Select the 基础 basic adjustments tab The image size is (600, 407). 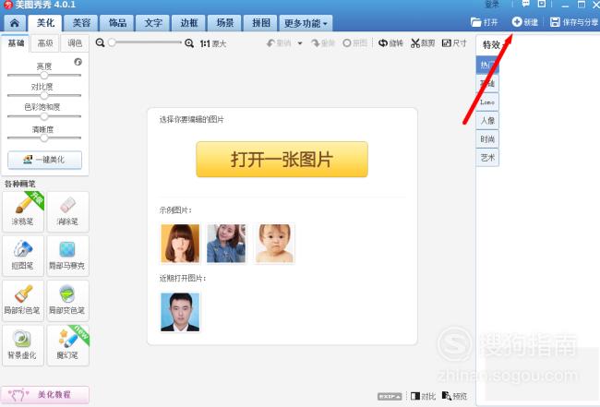coord(16,43)
